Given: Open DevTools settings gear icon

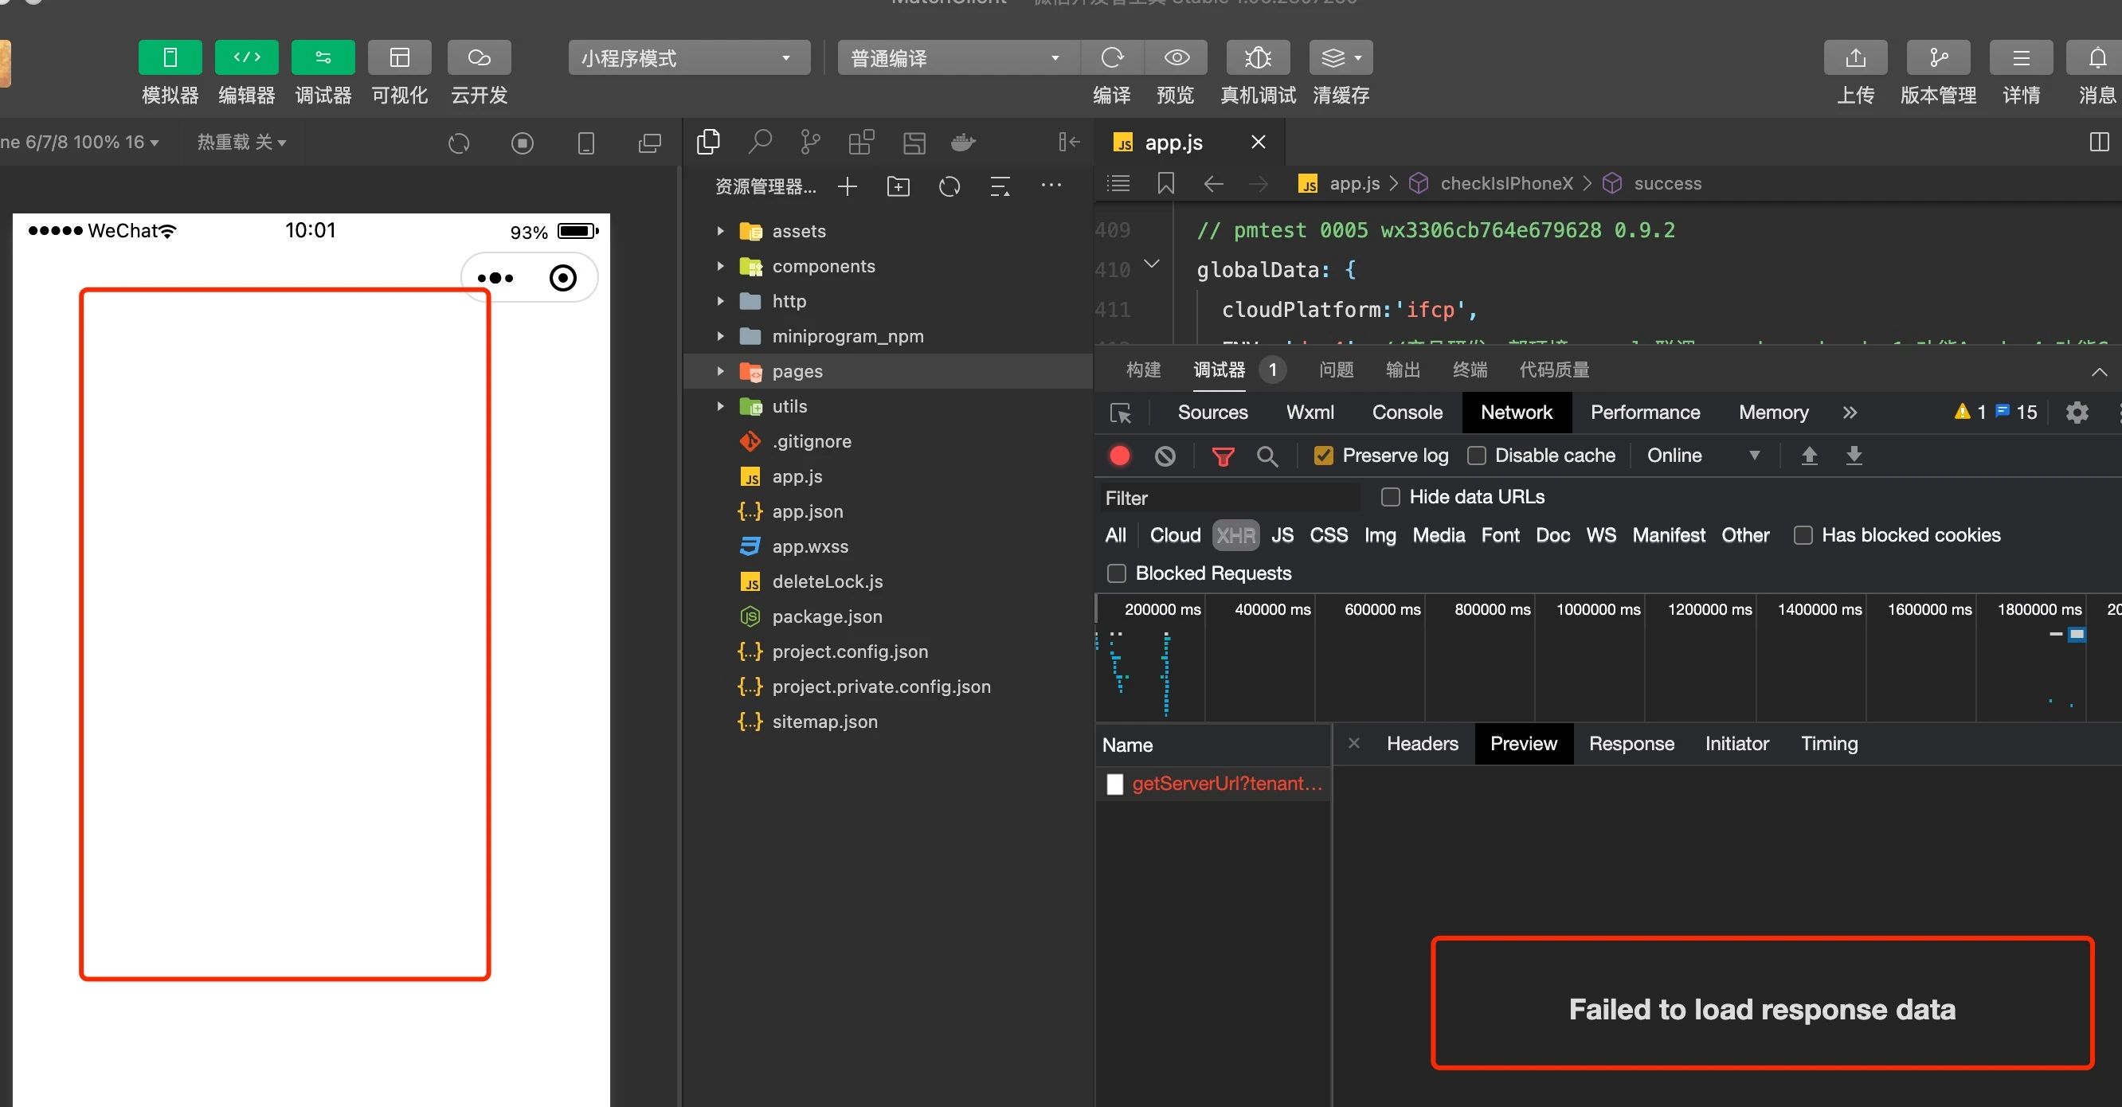Looking at the screenshot, I should 2077,412.
